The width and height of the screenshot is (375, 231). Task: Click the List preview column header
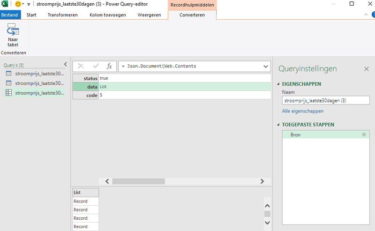(x=86, y=192)
